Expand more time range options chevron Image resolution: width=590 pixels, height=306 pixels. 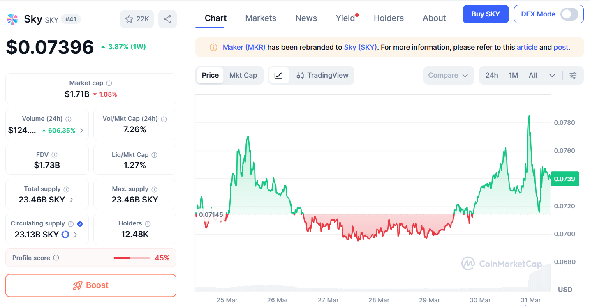click(552, 76)
